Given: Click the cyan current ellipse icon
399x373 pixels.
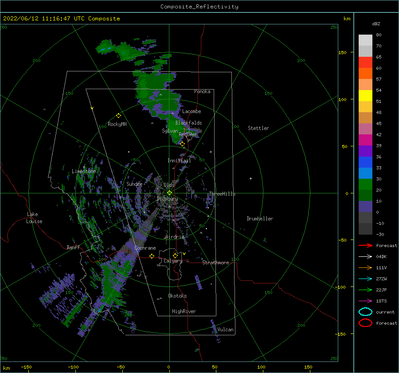Looking at the screenshot, I should pos(365,312).
